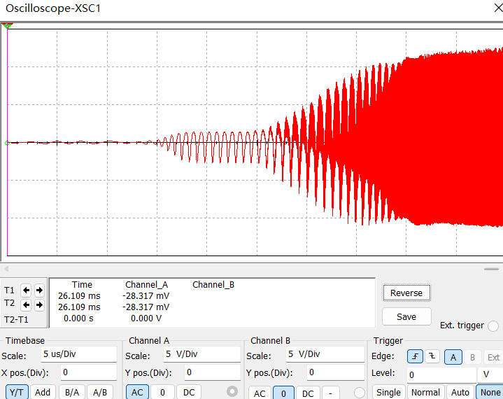The width and height of the screenshot is (503, 399).
Task: Set Channel B coupling to DC
Action: 308,393
